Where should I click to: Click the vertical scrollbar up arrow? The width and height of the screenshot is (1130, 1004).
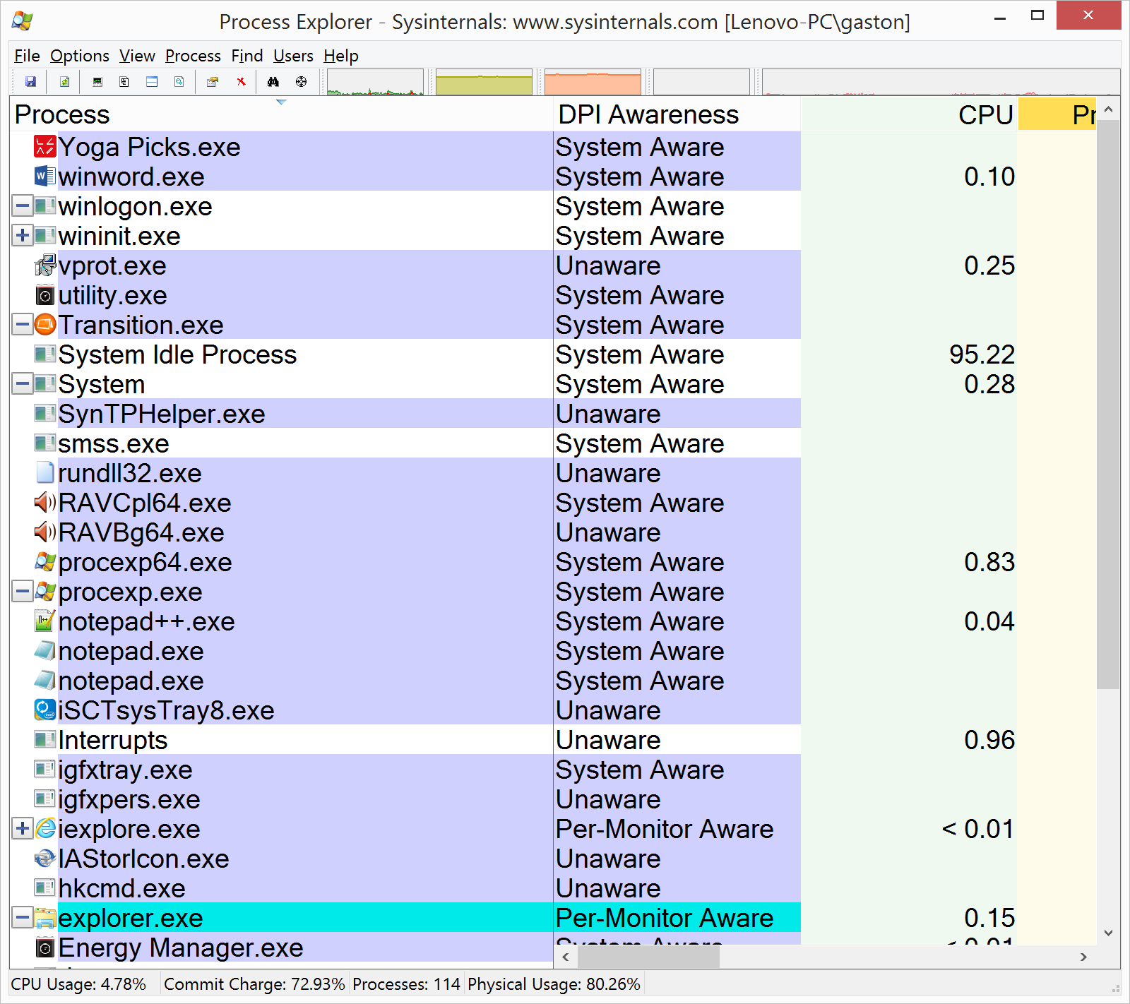pyautogui.click(x=1108, y=109)
